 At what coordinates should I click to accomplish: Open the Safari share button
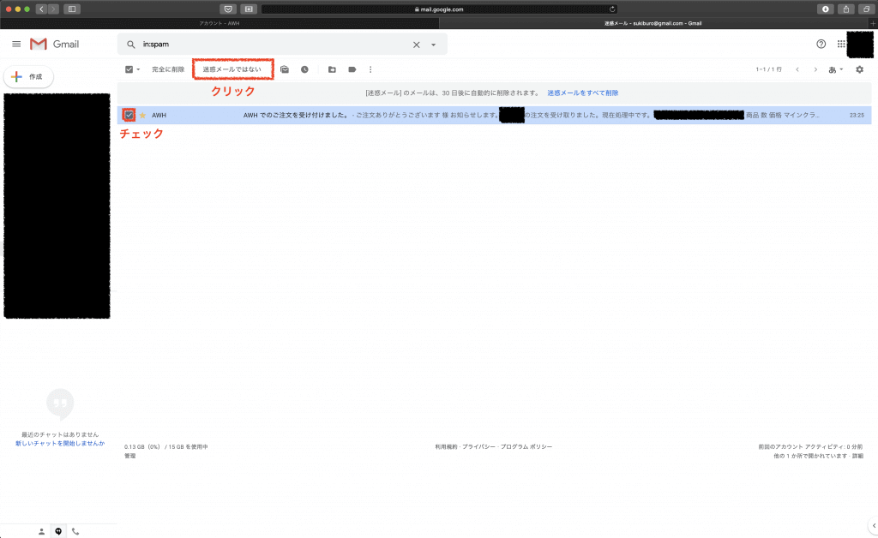(846, 9)
